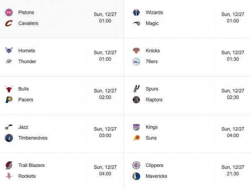Click the Wizards team logo
This screenshot has width=251, height=190.
pyautogui.click(x=136, y=13)
